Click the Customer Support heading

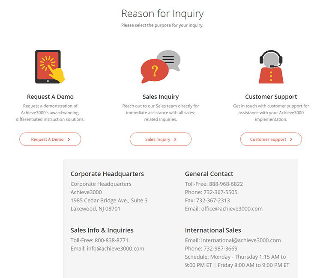pos(271,97)
